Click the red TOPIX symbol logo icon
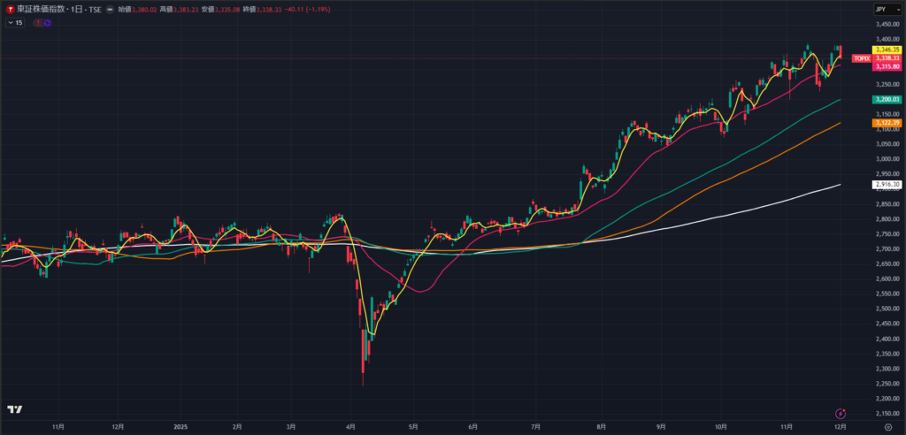The height and width of the screenshot is (435, 906). point(10,8)
